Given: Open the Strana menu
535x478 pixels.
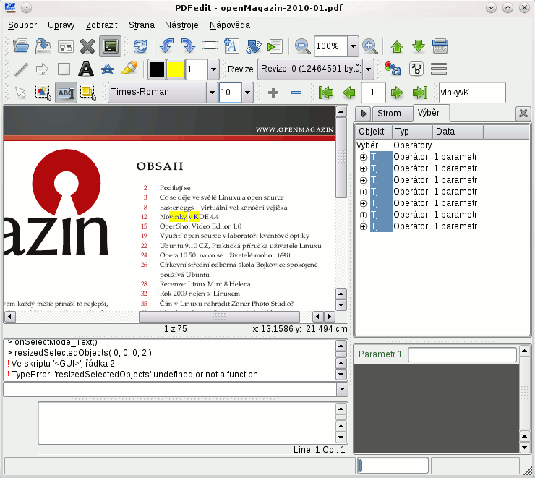Looking at the screenshot, I should (142, 25).
